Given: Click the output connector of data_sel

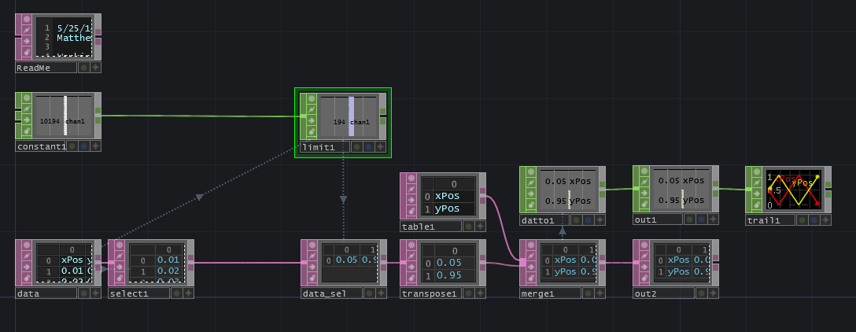Looking at the screenshot, I should pos(383,263).
